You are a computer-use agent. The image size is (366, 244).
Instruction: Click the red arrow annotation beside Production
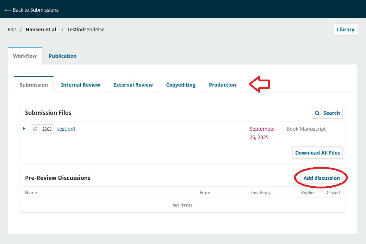pyautogui.click(x=259, y=85)
